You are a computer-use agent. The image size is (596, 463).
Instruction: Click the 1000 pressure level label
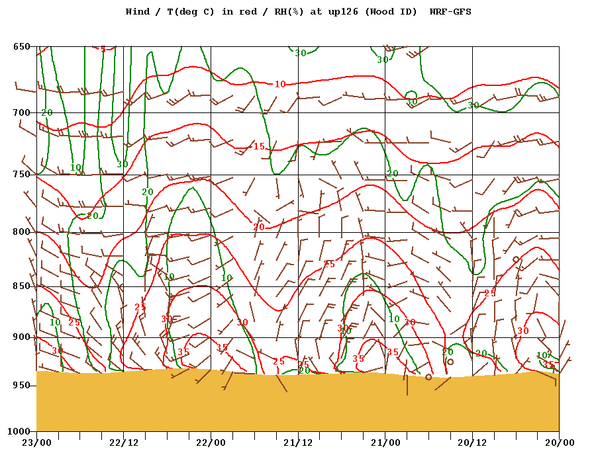point(19,431)
